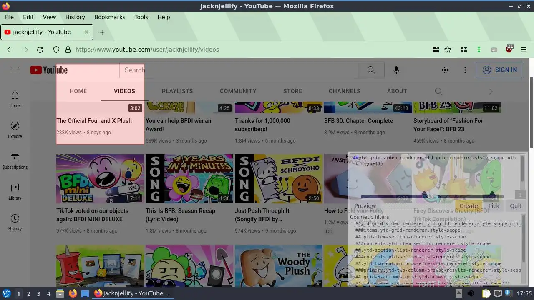The image size is (534, 300).
Task: Open 'You can help BFDI win an Award!'
Action: coord(178,125)
